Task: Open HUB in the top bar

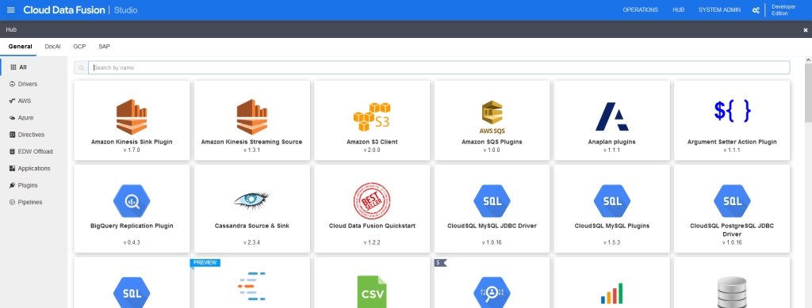Action: (679, 10)
